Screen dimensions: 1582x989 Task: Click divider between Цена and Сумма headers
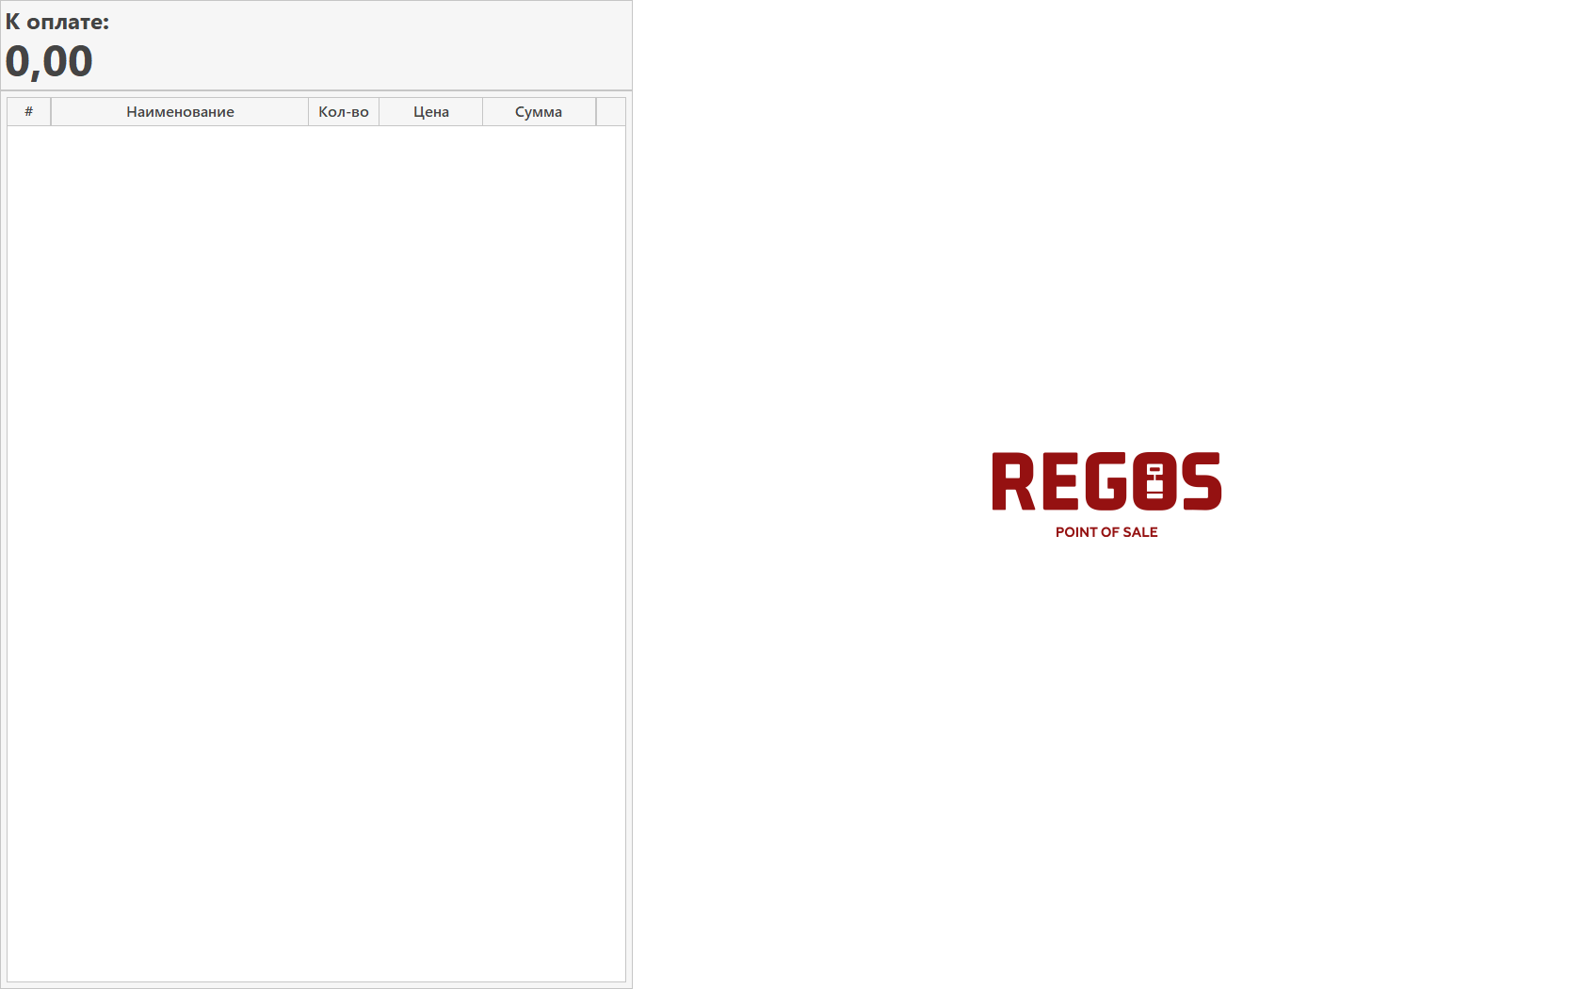482,112
